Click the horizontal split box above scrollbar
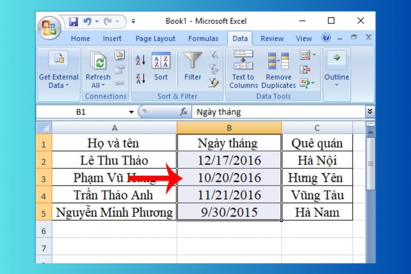The width and height of the screenshot is (411, 274). coord(370,124)
